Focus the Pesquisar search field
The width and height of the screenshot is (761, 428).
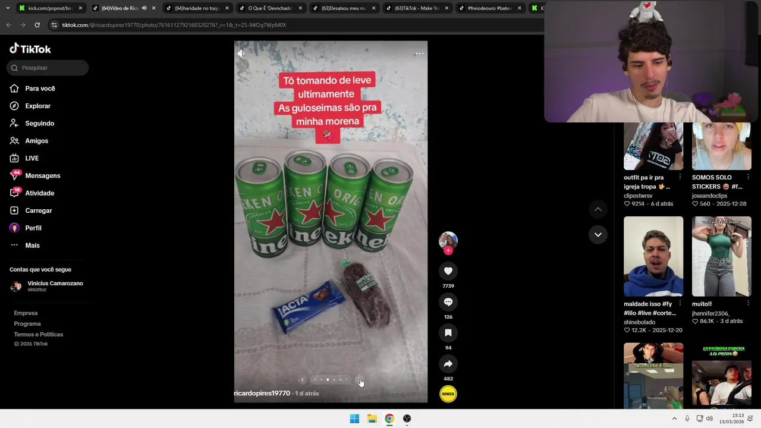coord(48,68)
